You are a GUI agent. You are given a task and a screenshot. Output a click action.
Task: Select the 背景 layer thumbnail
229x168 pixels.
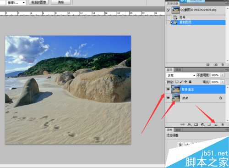[176, 98]
